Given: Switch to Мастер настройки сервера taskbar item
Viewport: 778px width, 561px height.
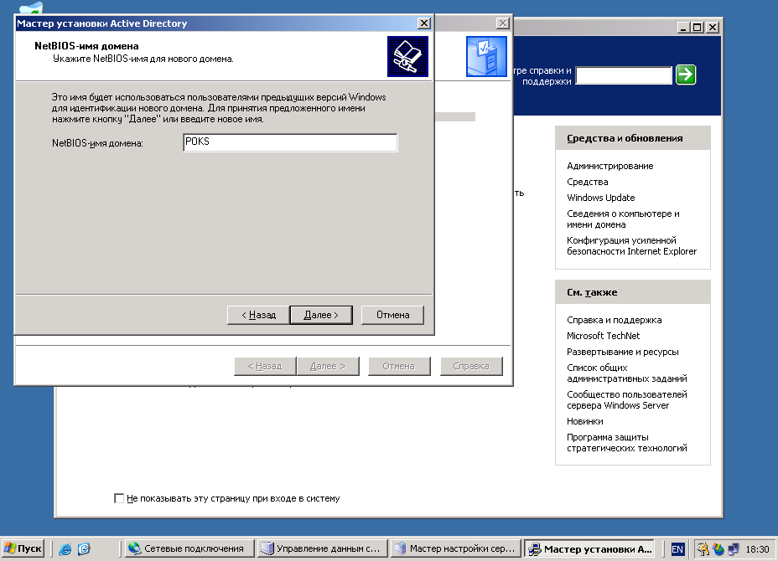Looking at the screenshot, I should coord(455,548).
